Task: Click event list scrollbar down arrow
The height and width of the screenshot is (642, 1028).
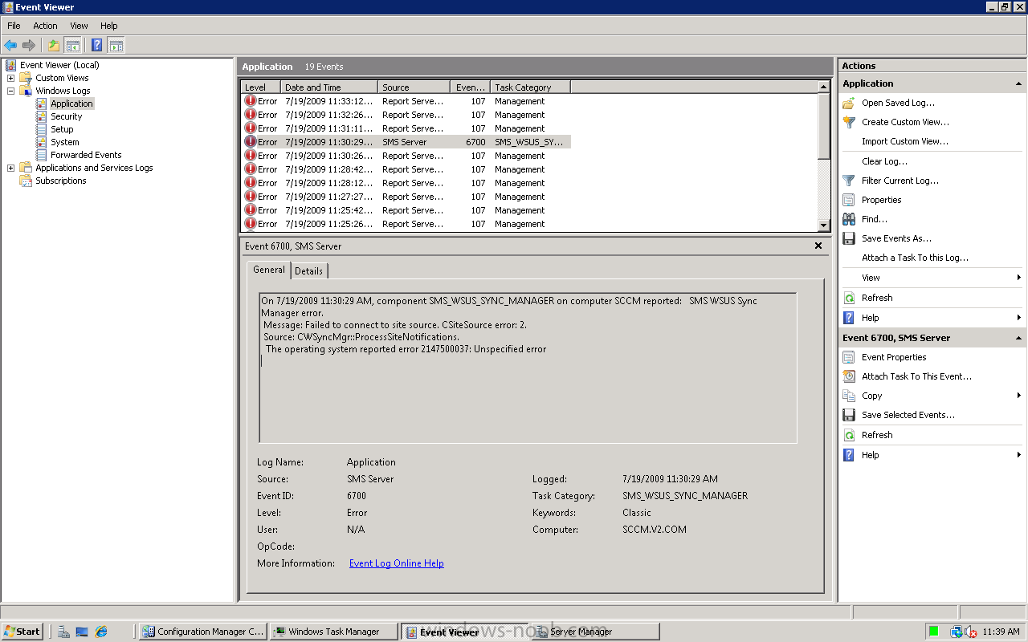Action: pos(823,226)
